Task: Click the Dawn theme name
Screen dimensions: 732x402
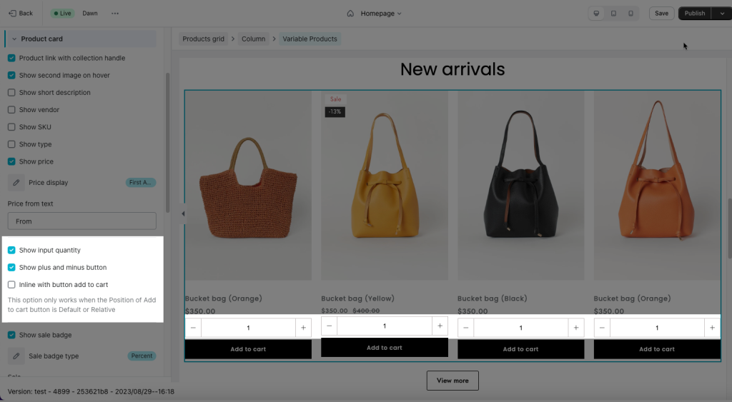Action: [90, 13]
